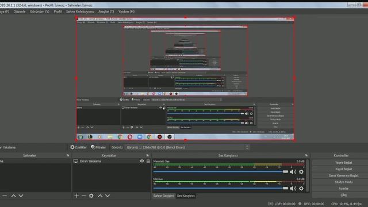Click Kaydı Başlat button
The height and width of the screenshot is (207, 368).
(x=343, y=169)
